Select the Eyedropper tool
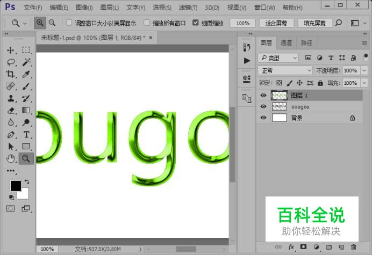 (26, 74)
